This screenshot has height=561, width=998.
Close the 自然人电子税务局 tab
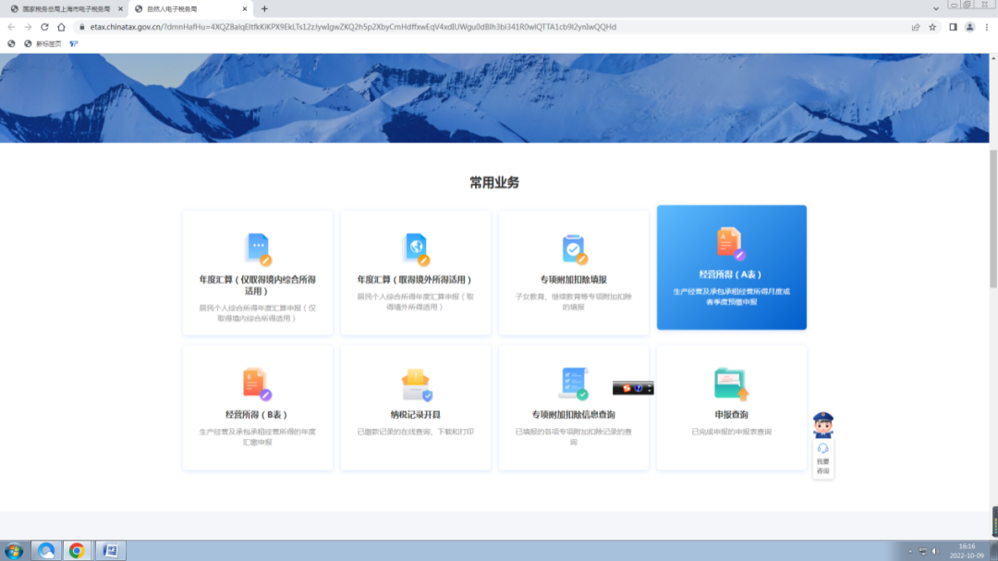pos(244,9)
